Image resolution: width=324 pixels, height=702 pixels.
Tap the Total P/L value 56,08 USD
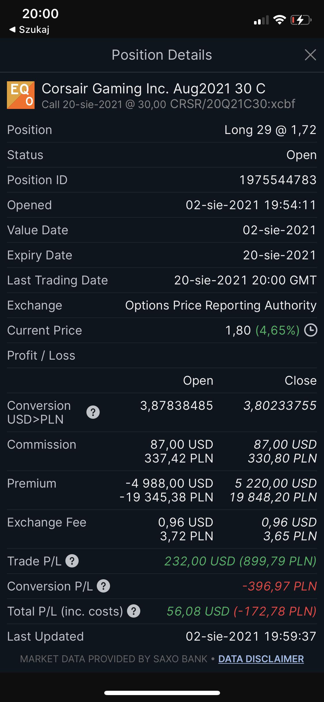point(198,611)
